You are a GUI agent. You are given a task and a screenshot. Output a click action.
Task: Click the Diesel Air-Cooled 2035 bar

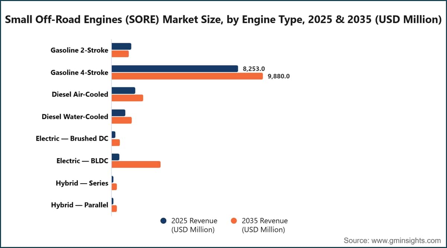[x=127, y=98]
